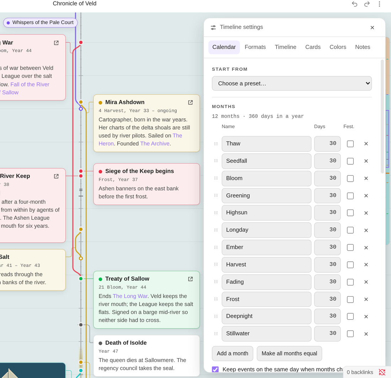Switch to the Calendar tab
391x378 pixels.
[224, 47]
